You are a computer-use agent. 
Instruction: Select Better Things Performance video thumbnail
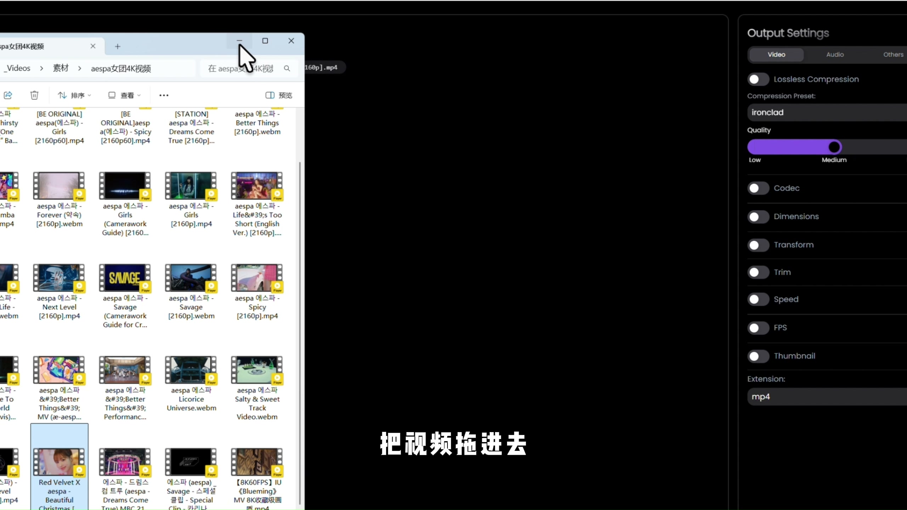[x=125, y=370]
